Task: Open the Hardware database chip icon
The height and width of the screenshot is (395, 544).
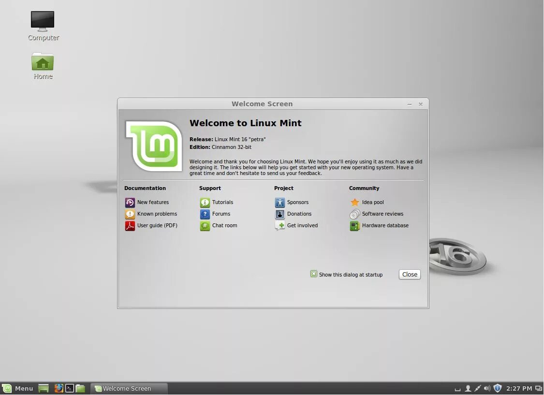Action: tap(354, 226)
